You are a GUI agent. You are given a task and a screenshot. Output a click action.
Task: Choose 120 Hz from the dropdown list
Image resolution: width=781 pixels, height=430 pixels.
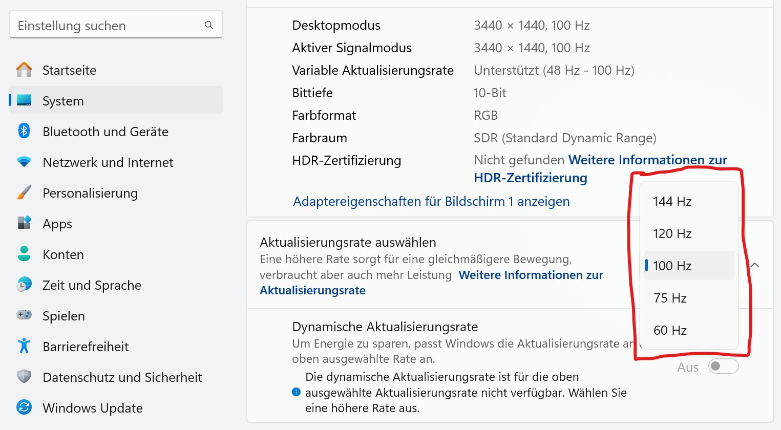point(672,234)
